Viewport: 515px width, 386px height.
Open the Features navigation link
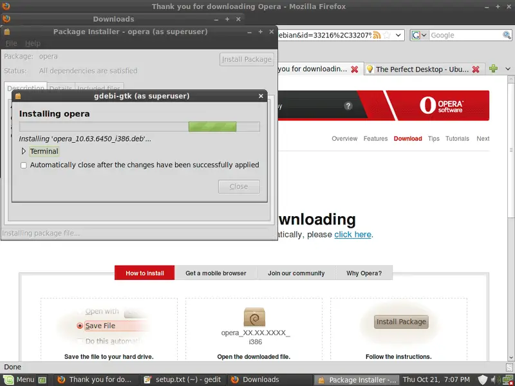(x=375, y=138)
